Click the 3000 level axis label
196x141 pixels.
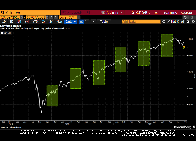pos(191,88)
